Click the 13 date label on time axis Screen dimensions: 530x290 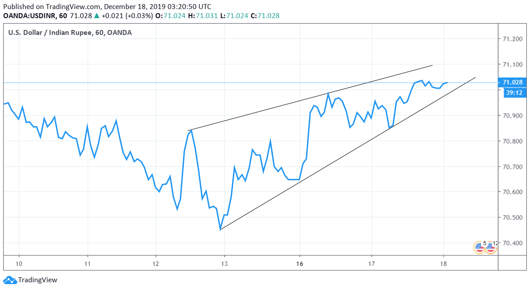click(x=224, y=264)
